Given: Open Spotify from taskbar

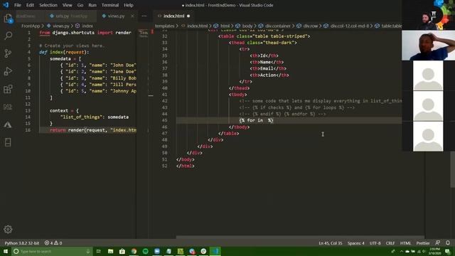Looking at the screenshot, I should tap(145, 251).
